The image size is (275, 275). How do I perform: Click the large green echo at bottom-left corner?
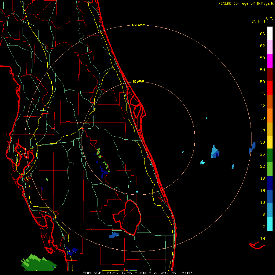pyautogui.click(x=38, y=263)
